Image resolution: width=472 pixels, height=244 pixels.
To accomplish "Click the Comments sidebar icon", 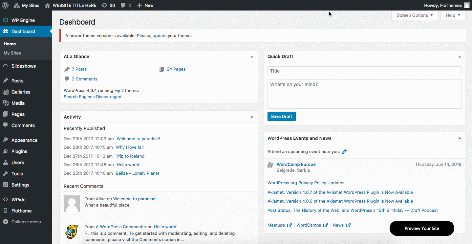I will click(6, 125).
